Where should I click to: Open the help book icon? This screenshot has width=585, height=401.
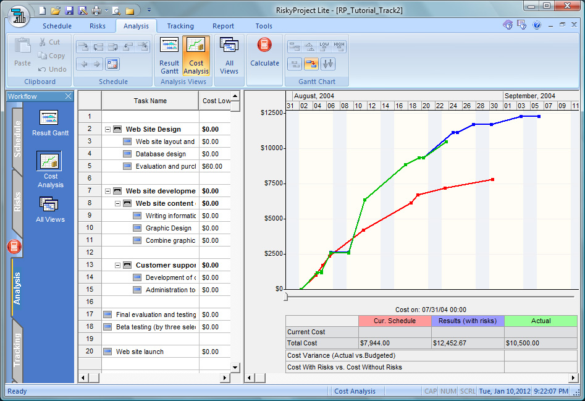click(508, 25)
